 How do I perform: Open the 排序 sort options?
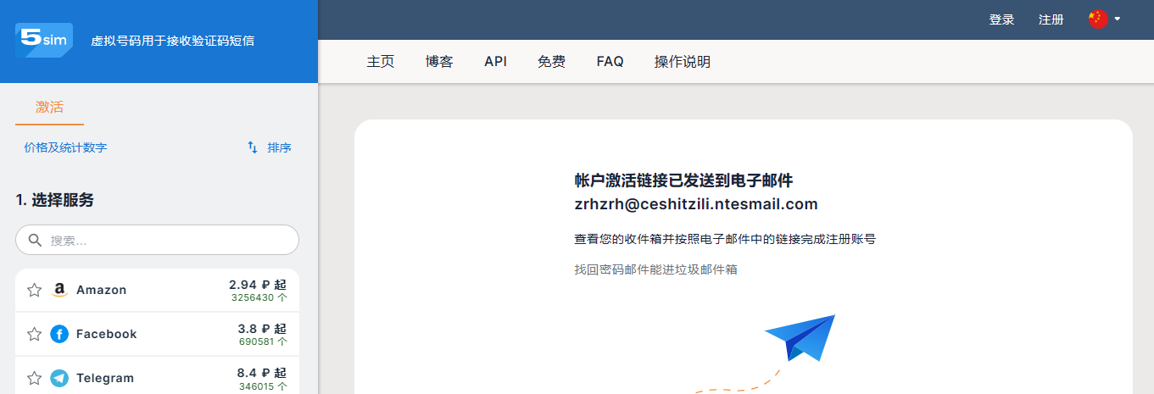pyautogui.click(x=279, y=147)
